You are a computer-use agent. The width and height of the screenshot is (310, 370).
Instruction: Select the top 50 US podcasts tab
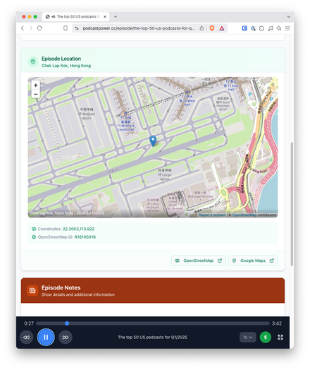click(75, 16)
